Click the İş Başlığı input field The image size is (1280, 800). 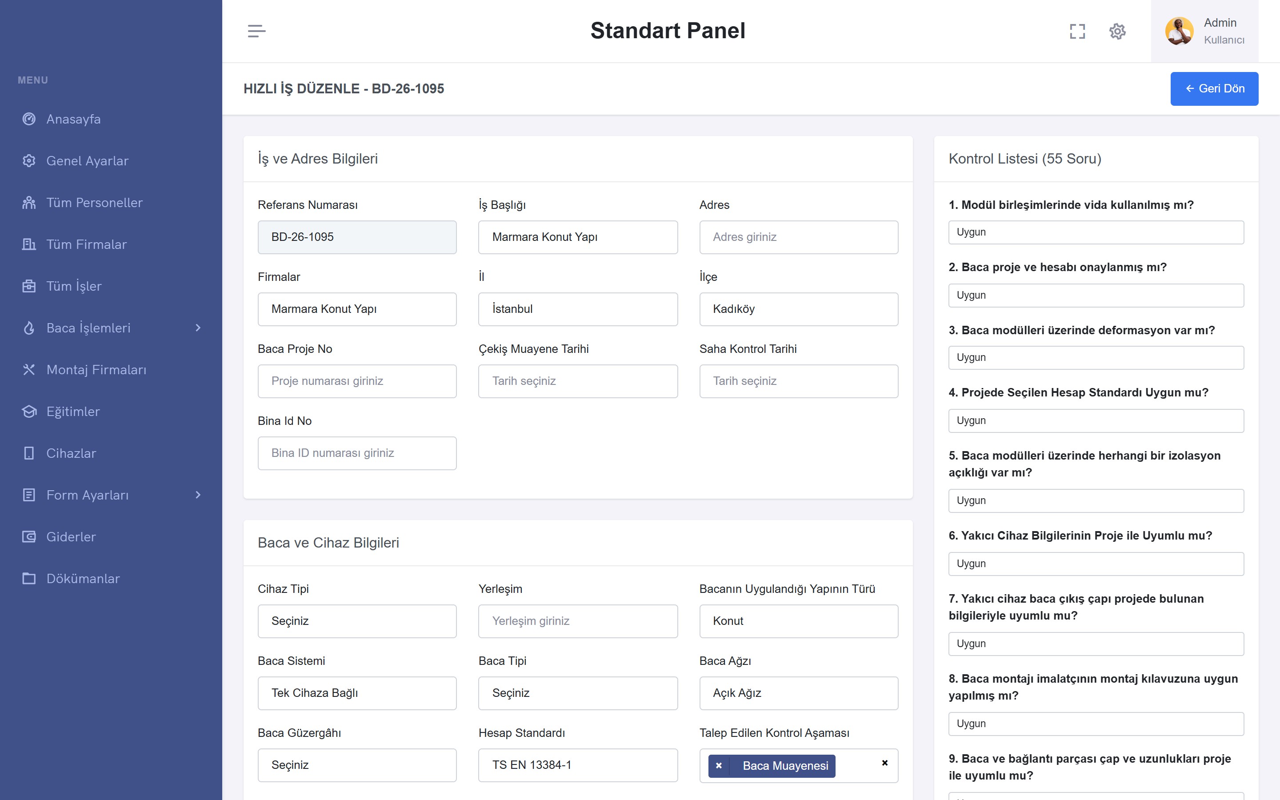click(578, 237)
